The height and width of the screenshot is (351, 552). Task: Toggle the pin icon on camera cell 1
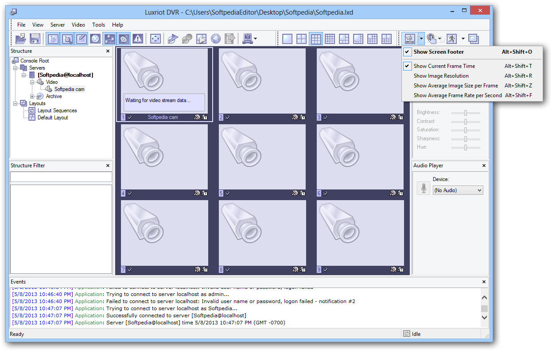(129, 118)
